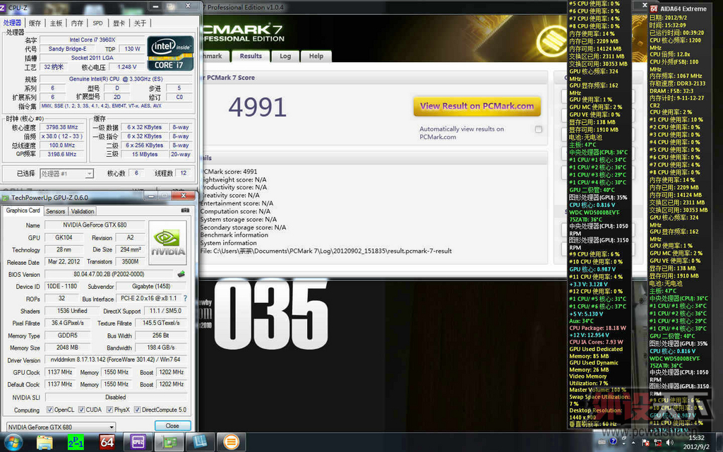Open Bus Interface question mark help in GPU-Z

(186, 299)
